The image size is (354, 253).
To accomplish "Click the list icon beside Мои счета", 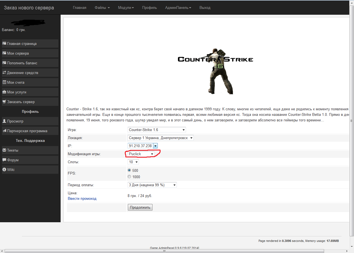I will click(x=4, y=82).
